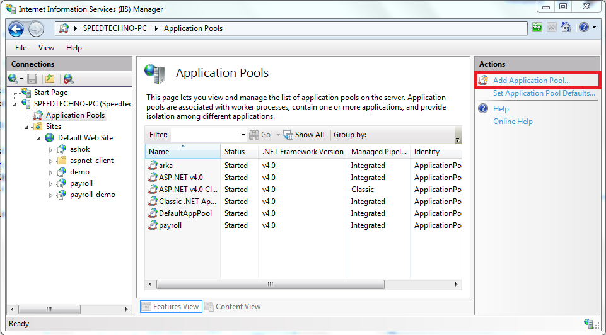The width and height of the screenshot is (606, 335).
Task: Switch to Content View tab
Action: coord(233,307)
